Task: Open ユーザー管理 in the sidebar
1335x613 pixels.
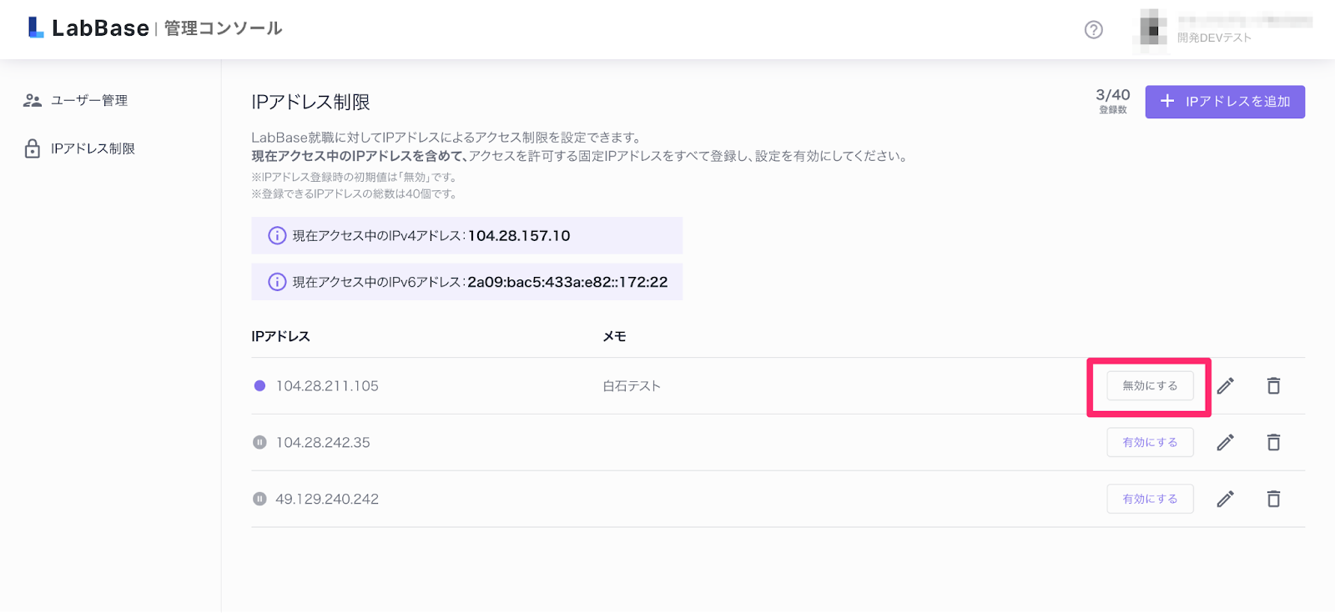Action: pos(88,101)
